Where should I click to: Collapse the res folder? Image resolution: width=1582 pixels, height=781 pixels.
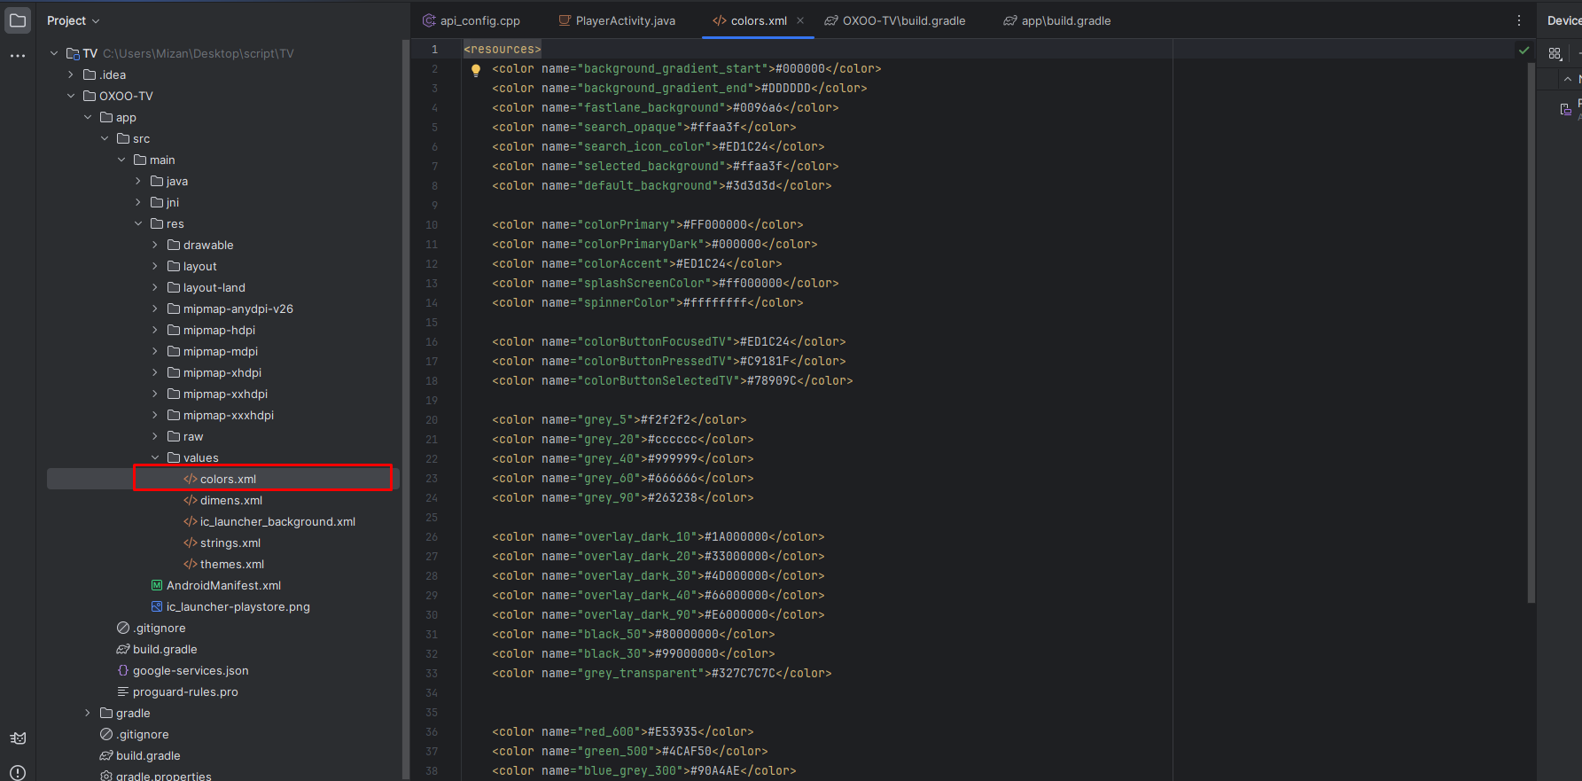pyautogui.click(x=138, y=223)
